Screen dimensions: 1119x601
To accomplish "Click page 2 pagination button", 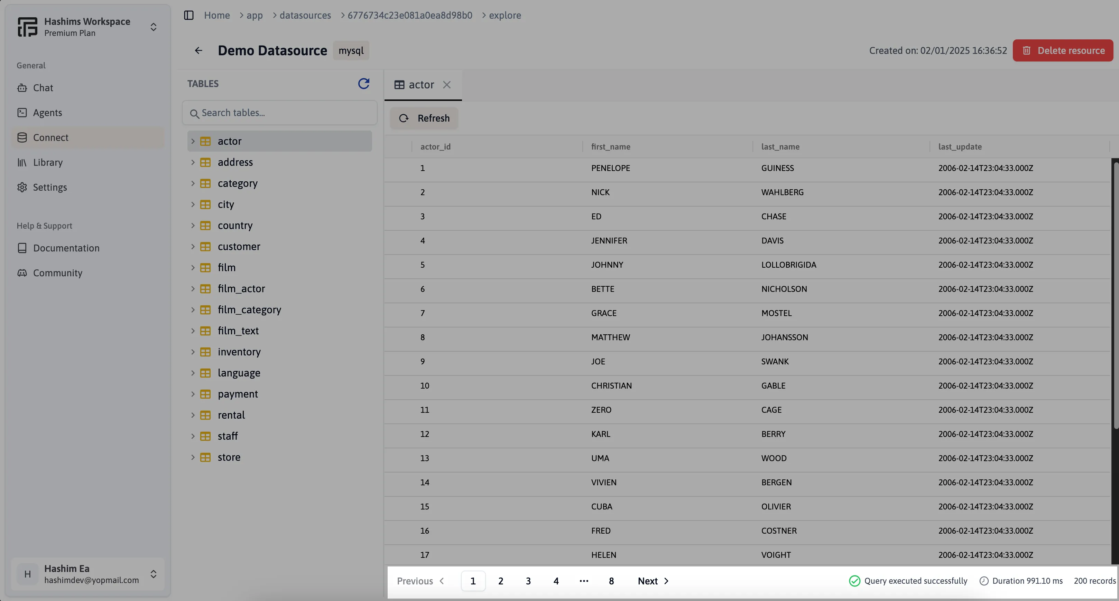I will click(501, 581).
